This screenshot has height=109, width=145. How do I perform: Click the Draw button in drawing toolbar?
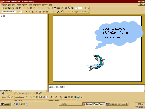pos(4,97)
